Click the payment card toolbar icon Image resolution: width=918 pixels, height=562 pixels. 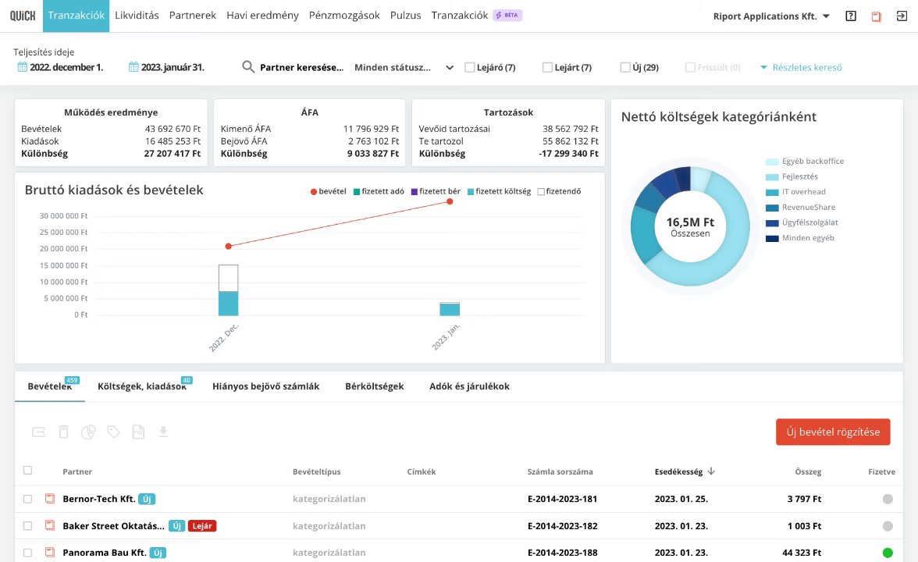[39, 432]
